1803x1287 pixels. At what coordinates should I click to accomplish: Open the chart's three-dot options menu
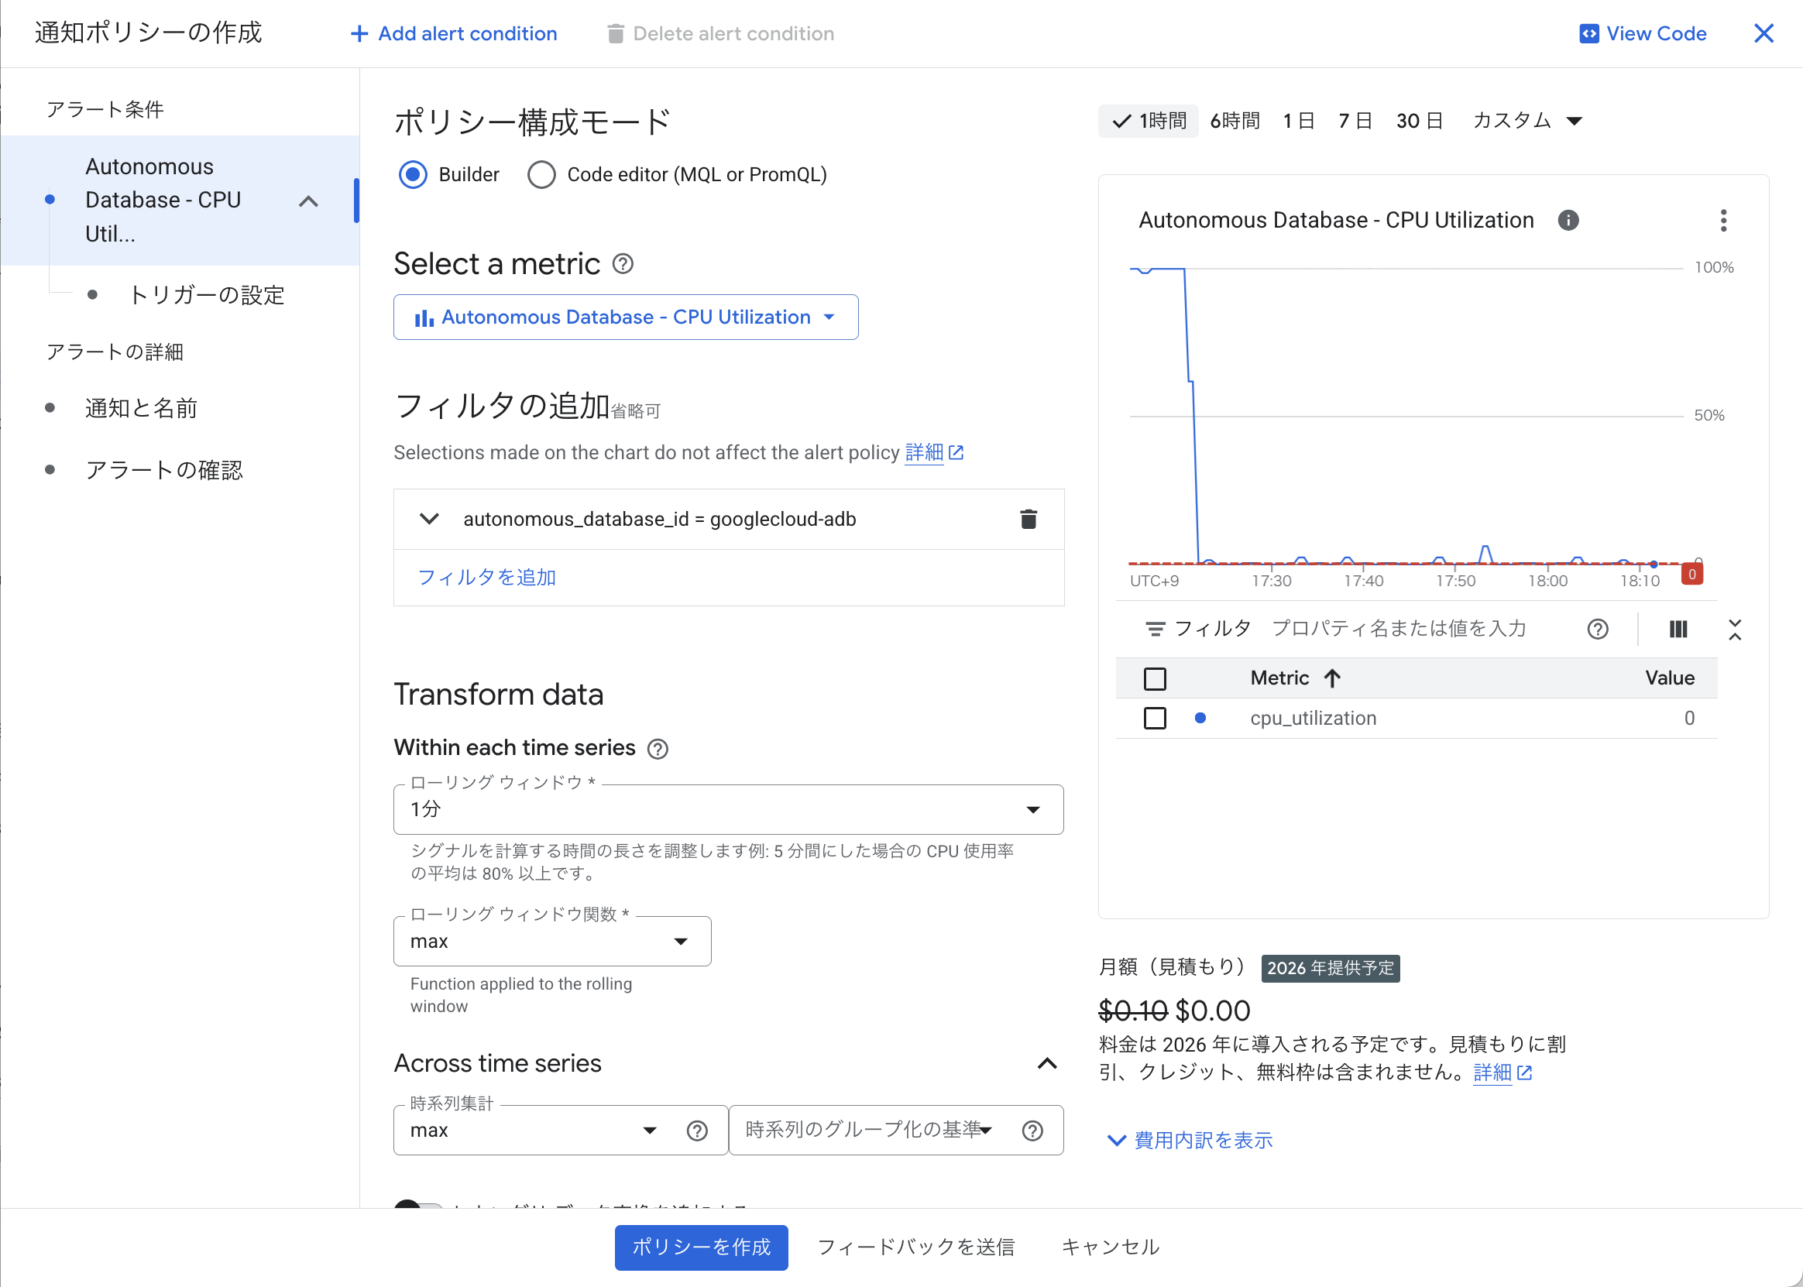pyautogui.click(x=1723, y=221)
